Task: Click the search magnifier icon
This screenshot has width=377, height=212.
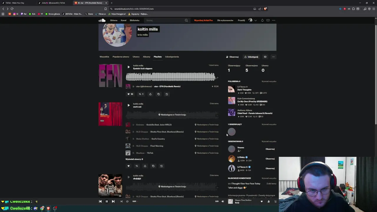Action: pyautogui.click(x=186, y=20)
